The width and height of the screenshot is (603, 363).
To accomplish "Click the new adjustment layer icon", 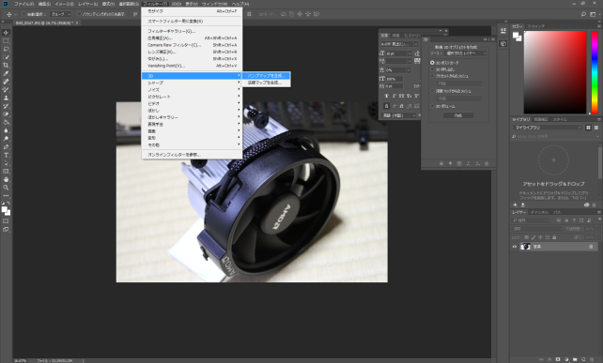I will click(566, 359).
